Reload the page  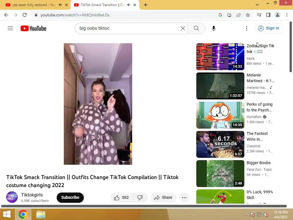[25, 15]
